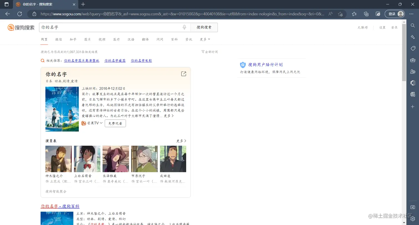
Task: Go back to previous page
Action: click(x=8, y=14)
